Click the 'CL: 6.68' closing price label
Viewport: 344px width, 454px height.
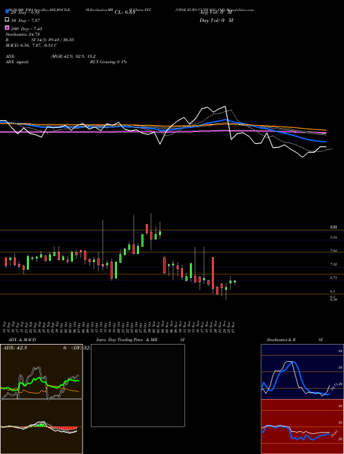(125, 12)
